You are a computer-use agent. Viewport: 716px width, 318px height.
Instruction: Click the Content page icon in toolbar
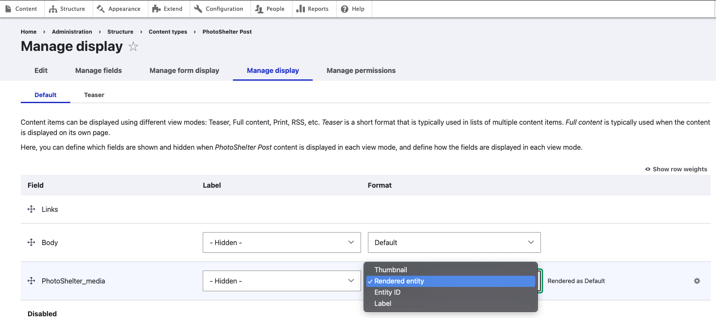click(8, 9)
